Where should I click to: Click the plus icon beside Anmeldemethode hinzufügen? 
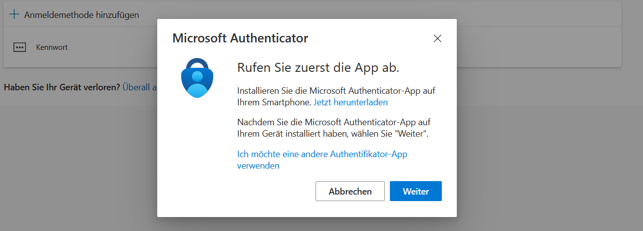coord(13,14)
